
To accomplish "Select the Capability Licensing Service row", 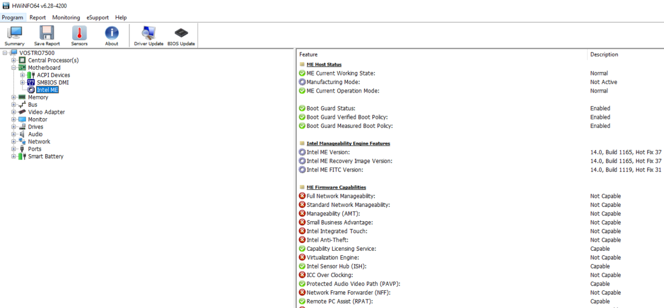I will [x=480, y=249].
